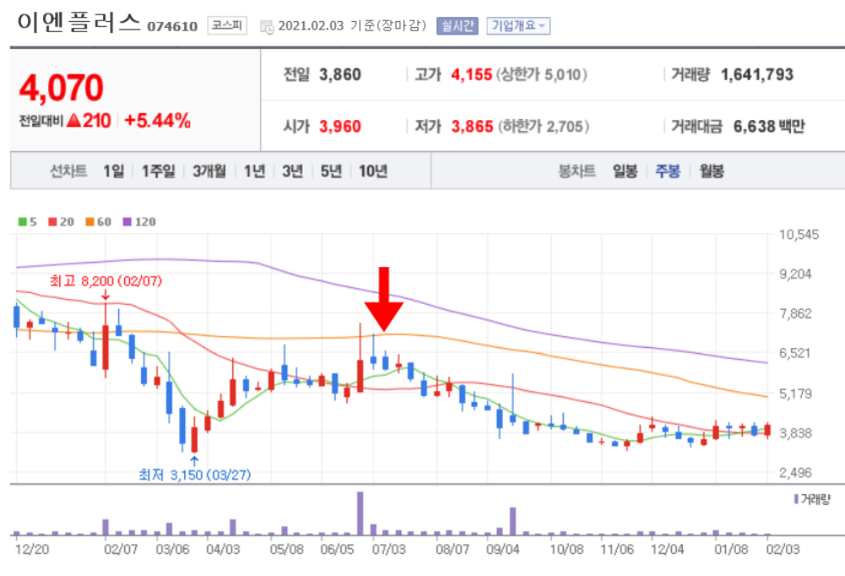The width and height of the screenshot is (845, 576).
Task: Click the 거래량 value 1,641,793
Action: point(757,74)
